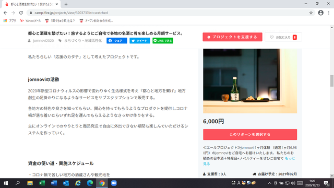
Task: Click the project title heading text
Action: point(105,33)
